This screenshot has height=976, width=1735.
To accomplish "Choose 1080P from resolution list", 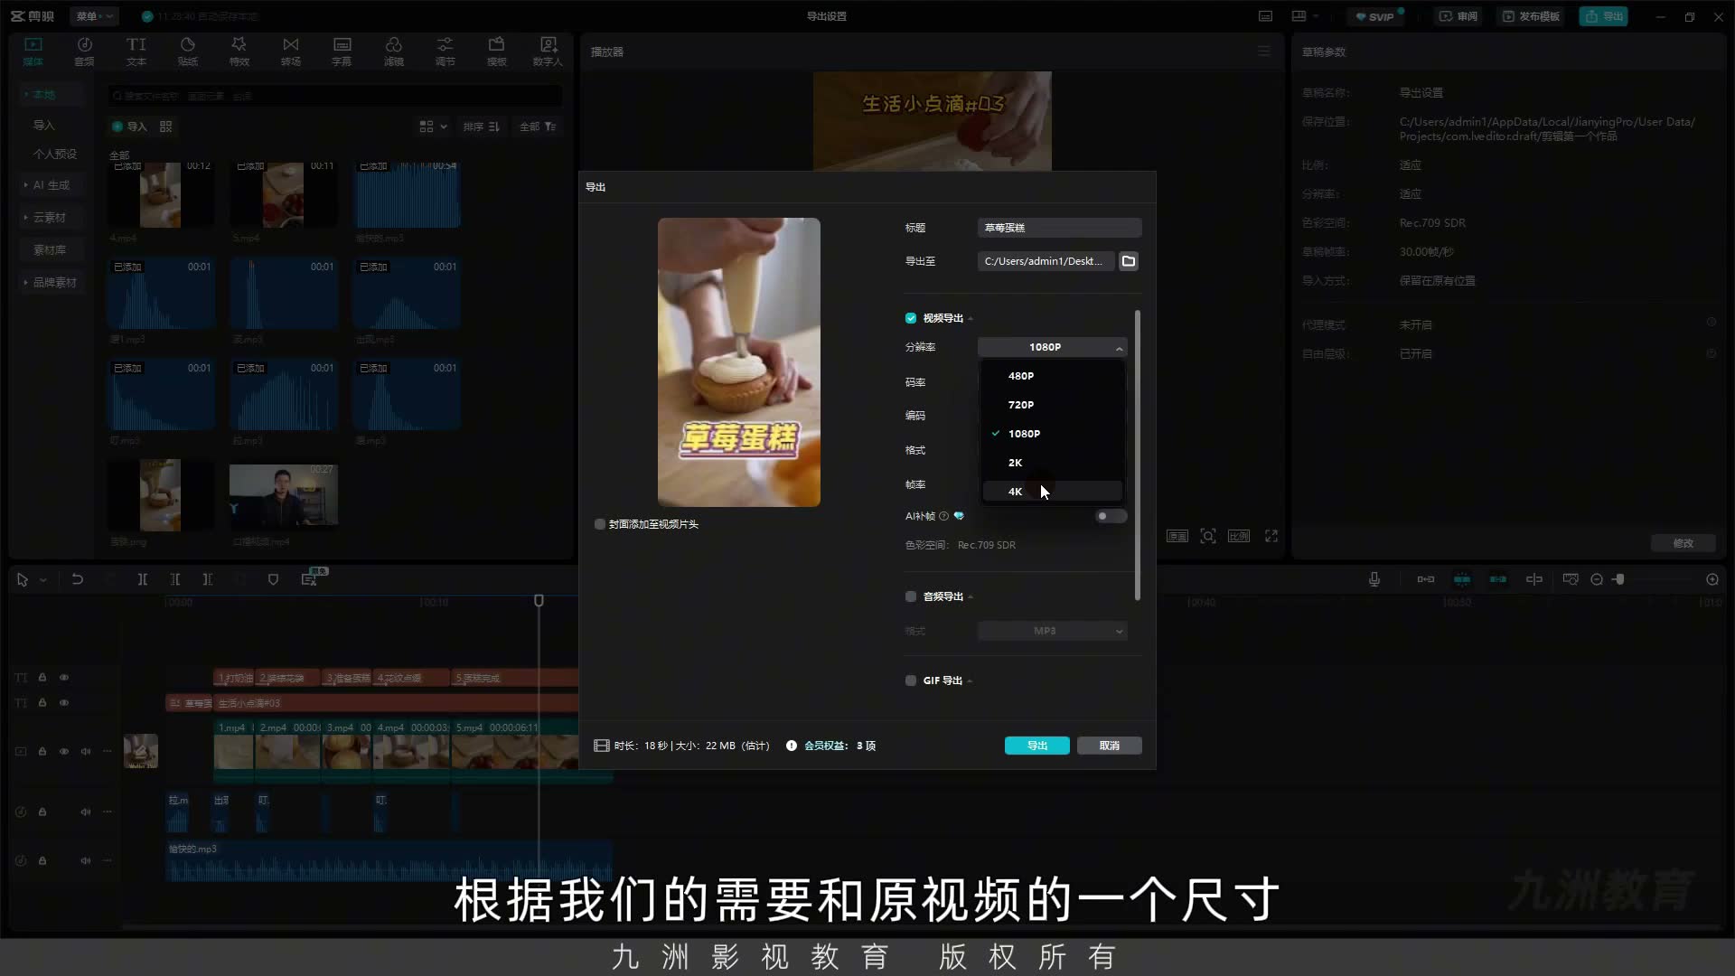I will (x=1053, y=434).
